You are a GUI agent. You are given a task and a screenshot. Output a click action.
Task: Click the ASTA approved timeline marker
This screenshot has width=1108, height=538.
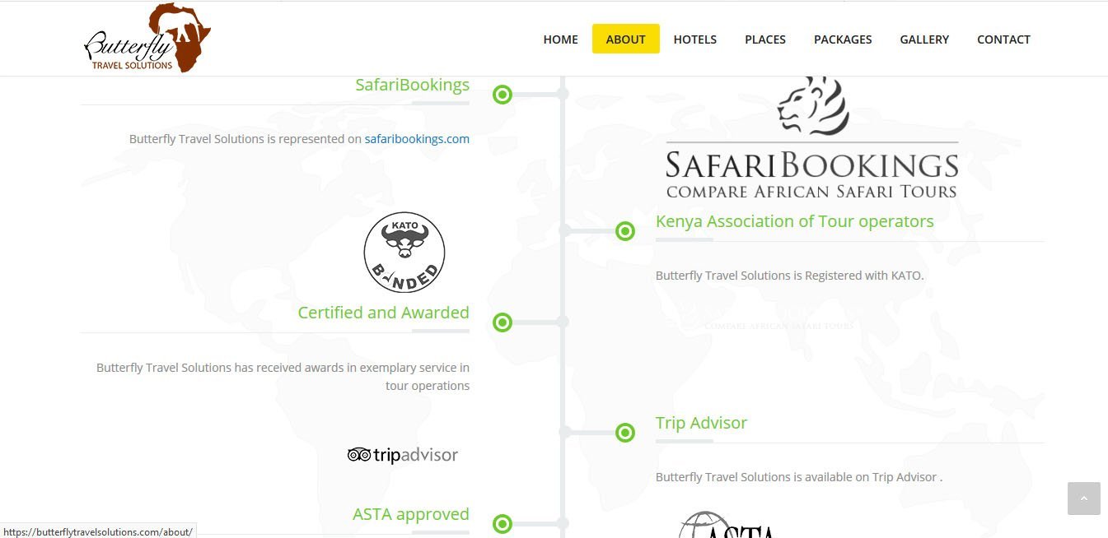pyautogui.click(x=503, y=524)
